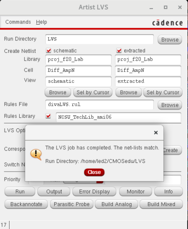Click Browse under the extracted column
The width and height of the screenshot is (188, 229).
[x=129, y=92]
